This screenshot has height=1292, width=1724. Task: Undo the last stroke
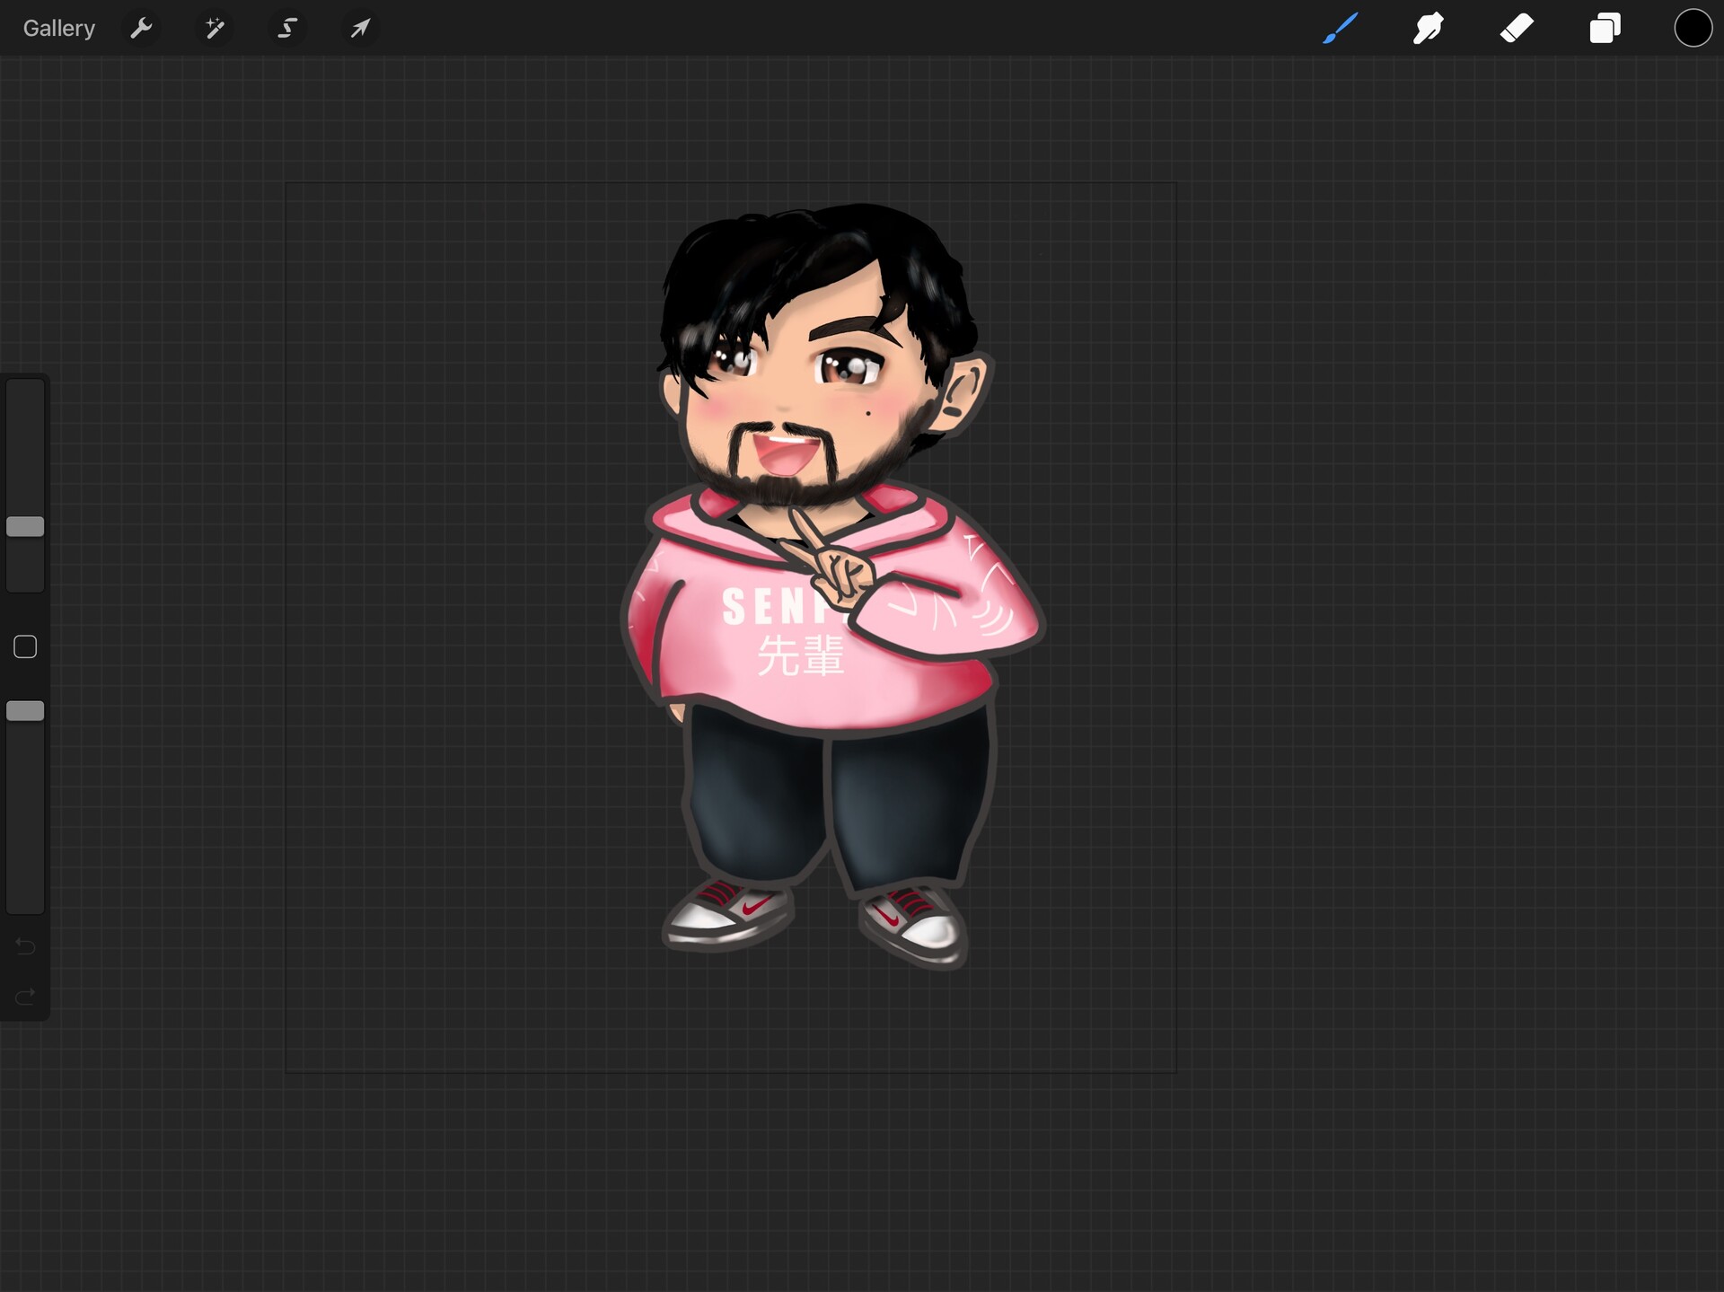click(24, 946)
